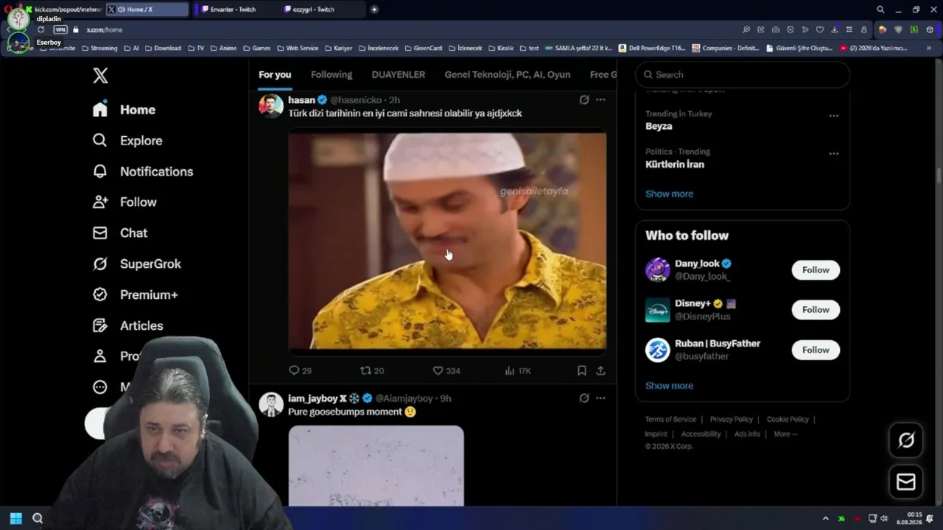The height and width of the screenshot is (530, 943).
Task: Open the Kürtlerin İran trending topic
Action: (x=675, y=165)
